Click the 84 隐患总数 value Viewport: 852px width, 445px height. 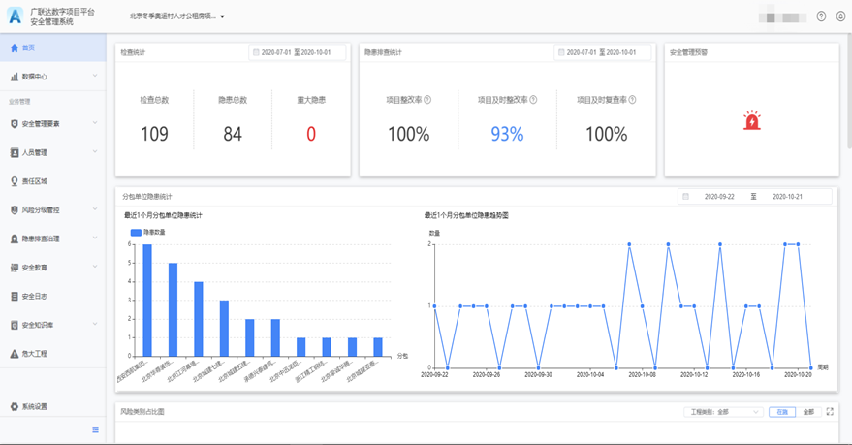pyautogui.click(x=233, y=134)
